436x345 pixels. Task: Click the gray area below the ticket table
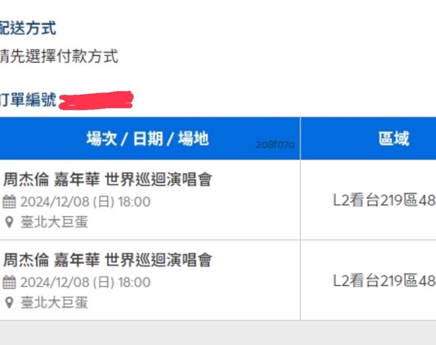218,333
